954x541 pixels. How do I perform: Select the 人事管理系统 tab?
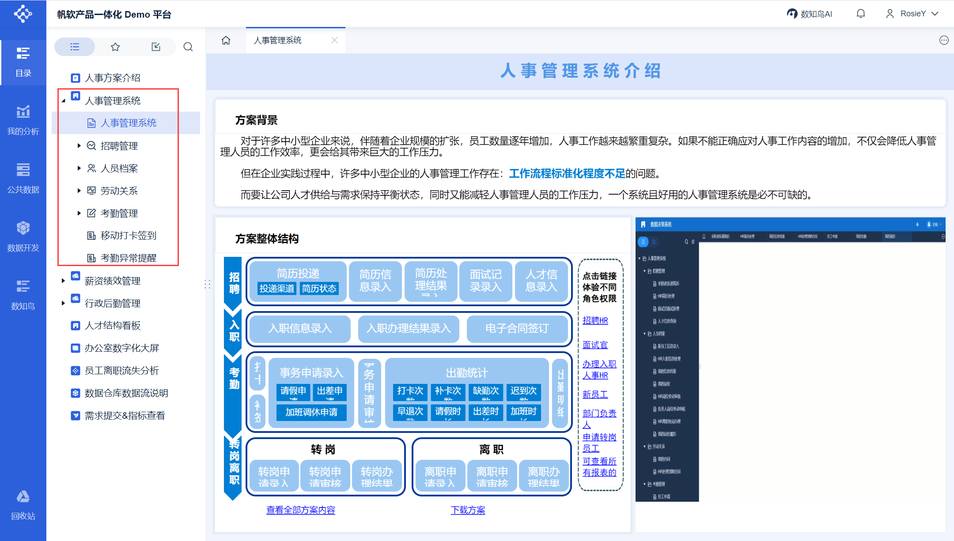point(278,40)
